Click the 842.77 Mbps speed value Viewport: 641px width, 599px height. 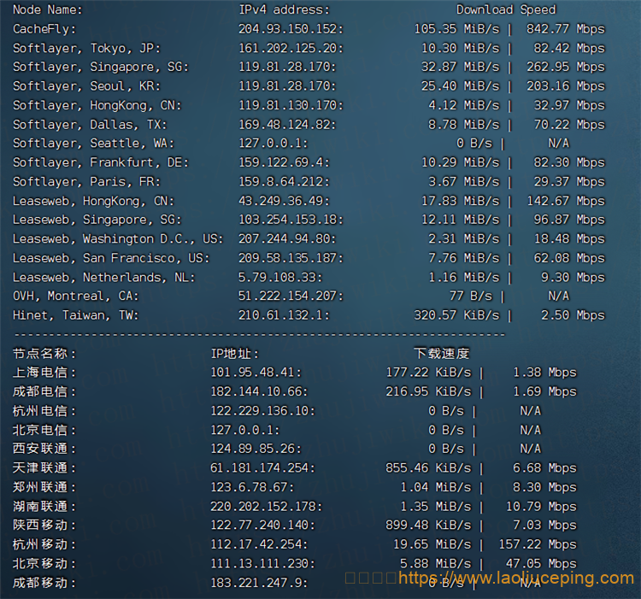(566, 29)
